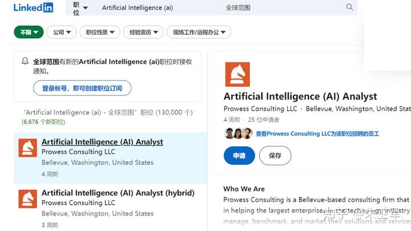
Task: Click the recruiter profile photos
Action: [x=238, y=133]
